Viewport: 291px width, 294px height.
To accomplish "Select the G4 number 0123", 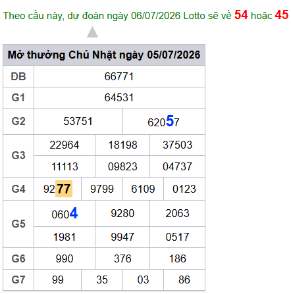I will [184, 189].
